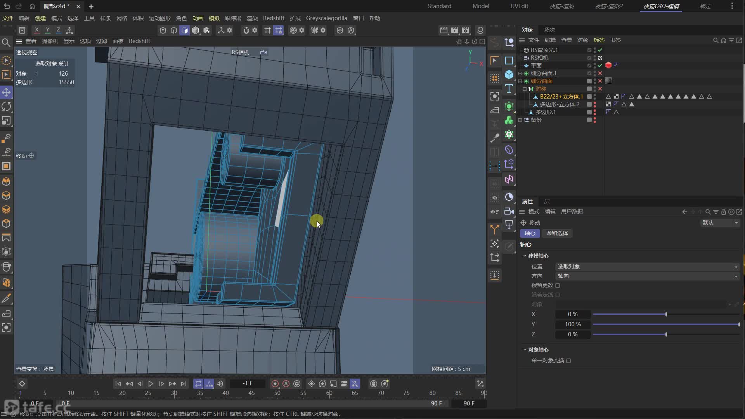Open the 方向 dropdown showing 轴向
This screenshot has height=419, width=745.
647,276
